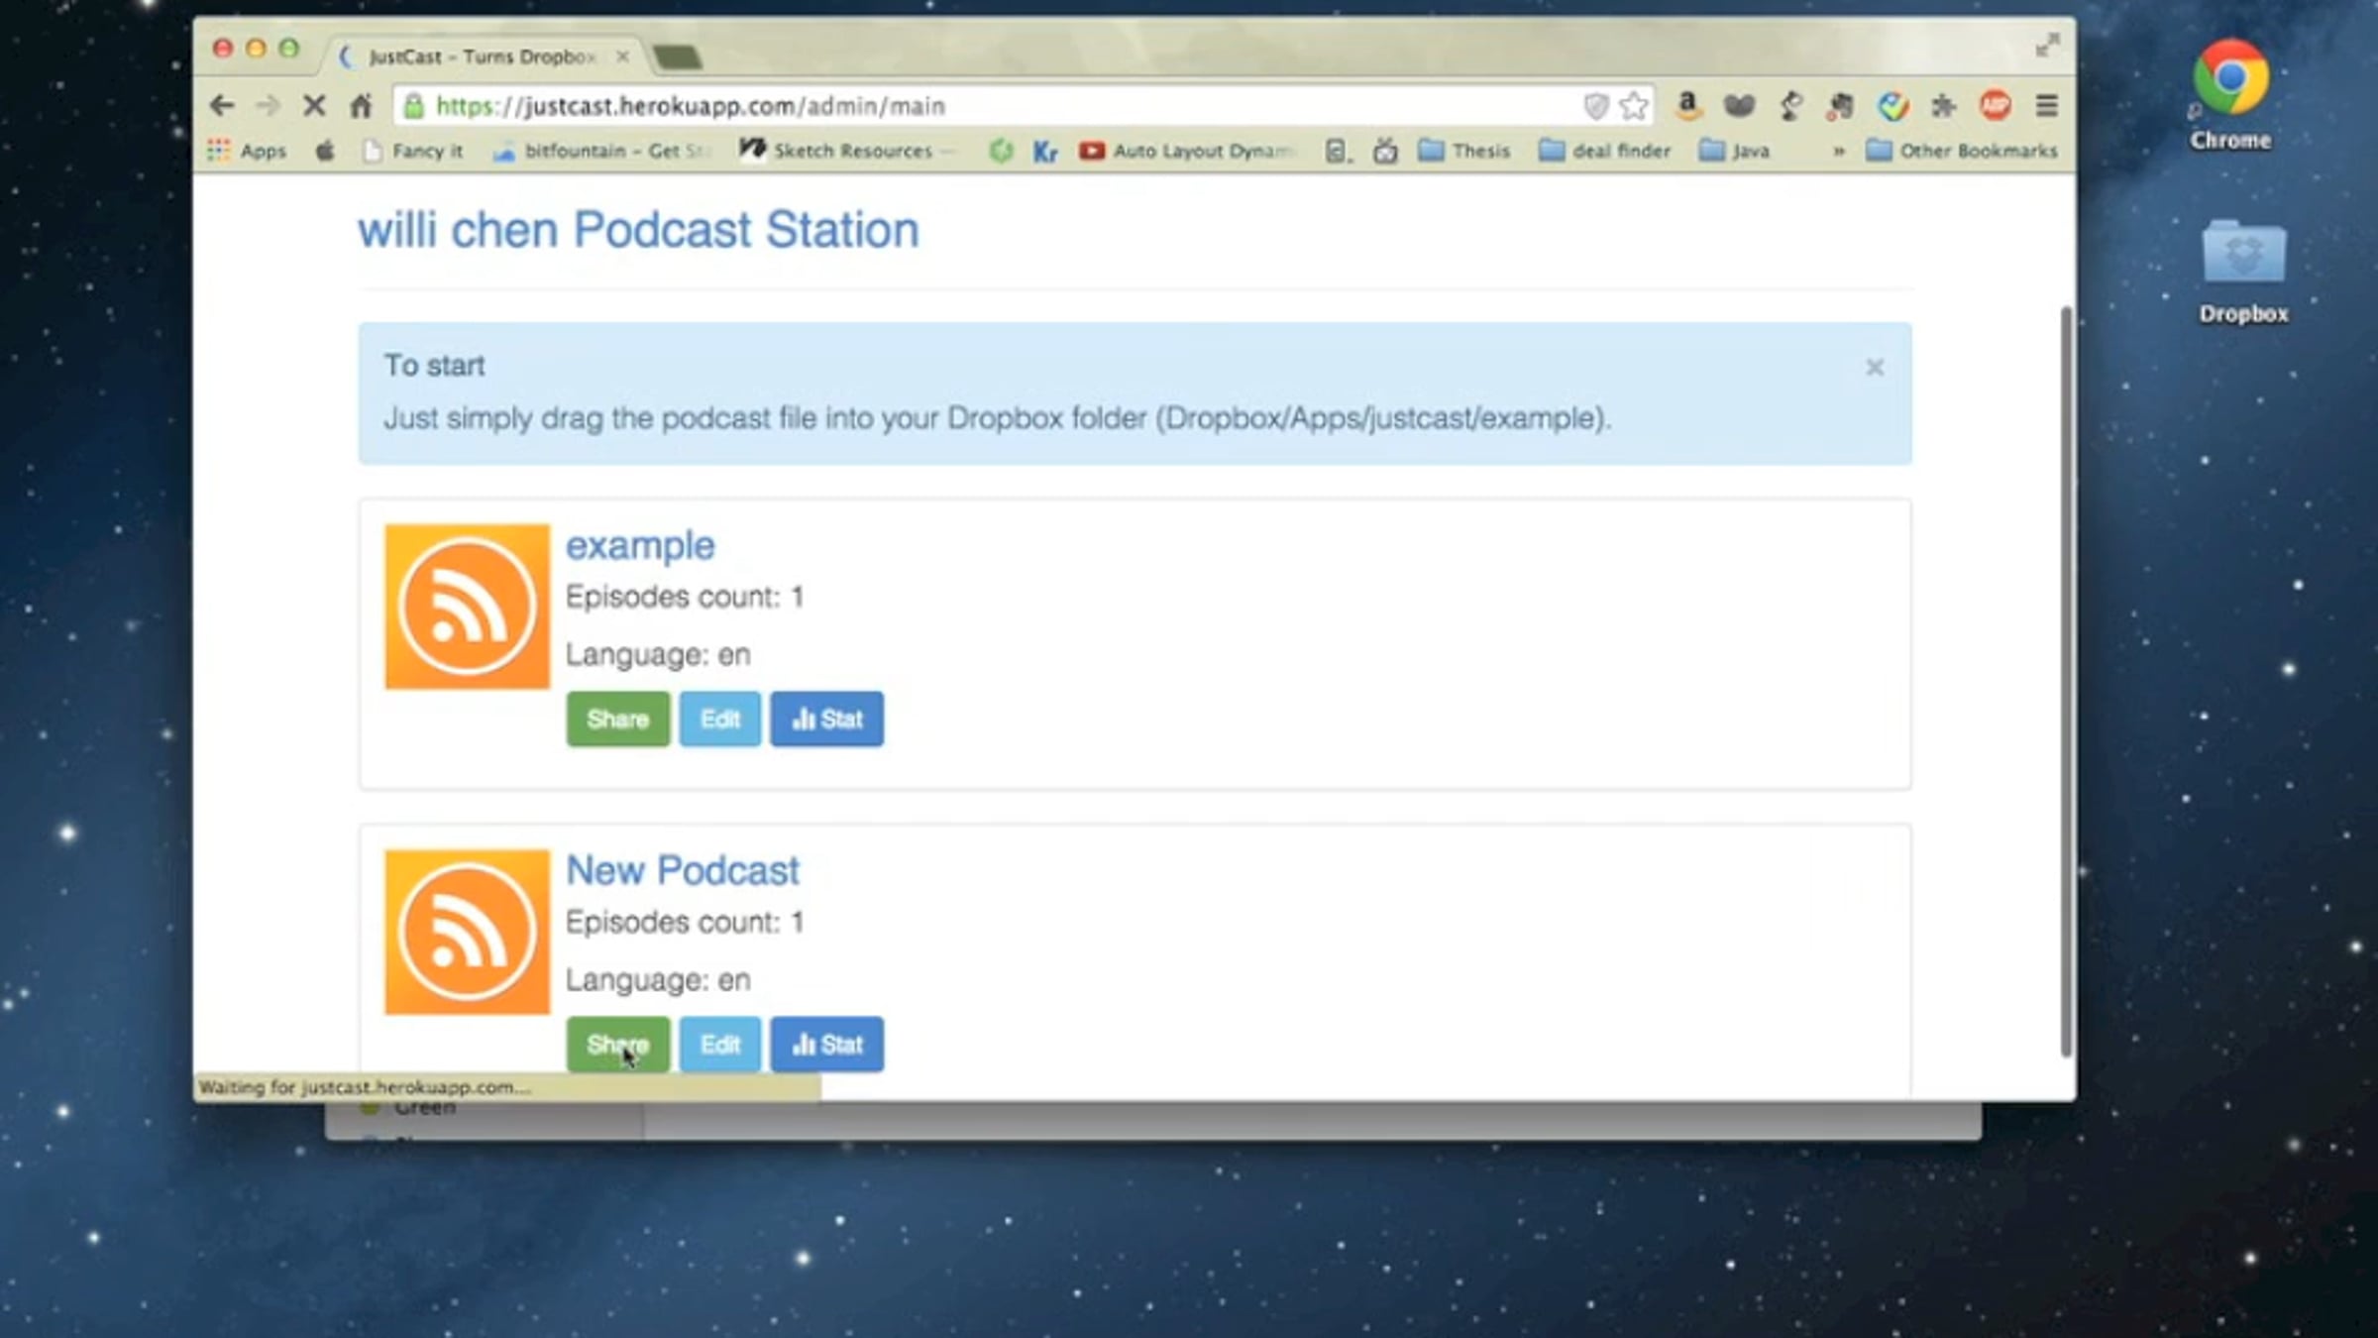Open the willi chen Podcast Station heading link
The image size is (2378, 1338).
[x=638, y=230]
